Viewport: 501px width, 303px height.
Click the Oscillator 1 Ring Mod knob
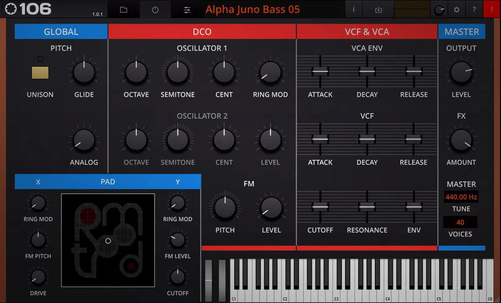(270, 72)
